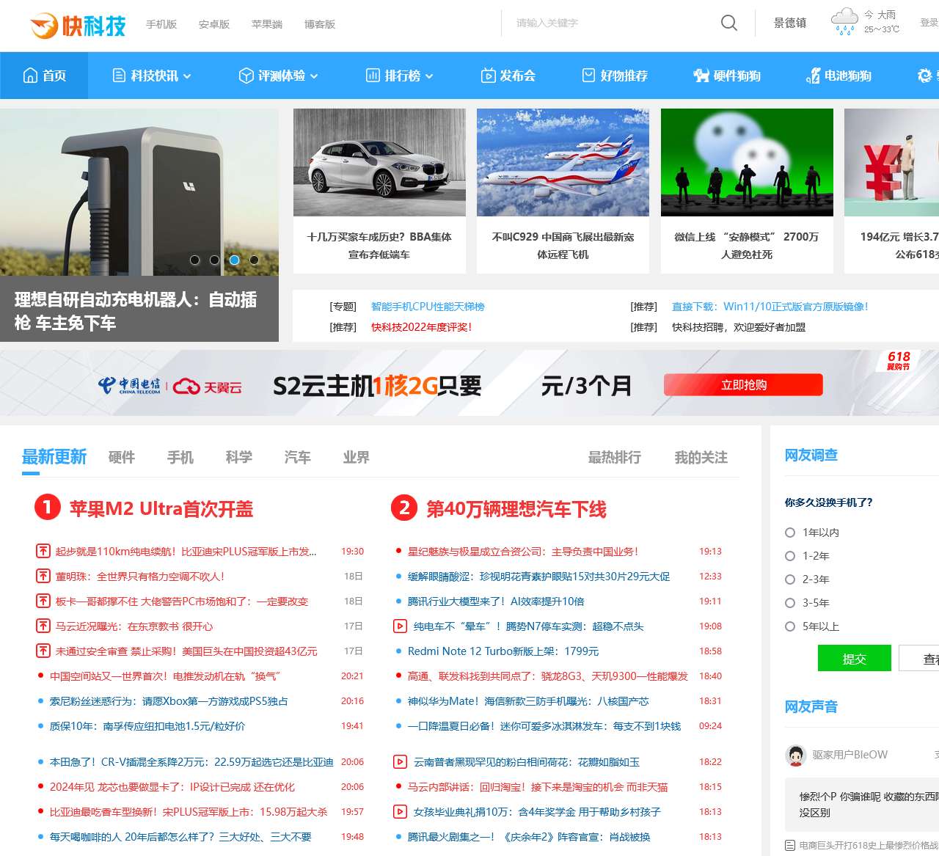Select the 5年以上 radio option
This screenshot has width=939, height=856.
pyautogui.click(x=790, y=626)
